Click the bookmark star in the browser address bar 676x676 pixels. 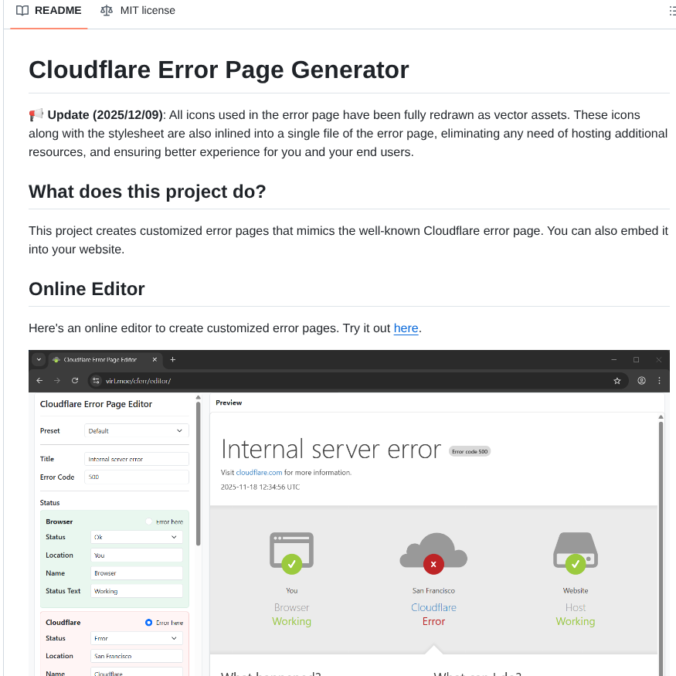(x=617, y=380)
